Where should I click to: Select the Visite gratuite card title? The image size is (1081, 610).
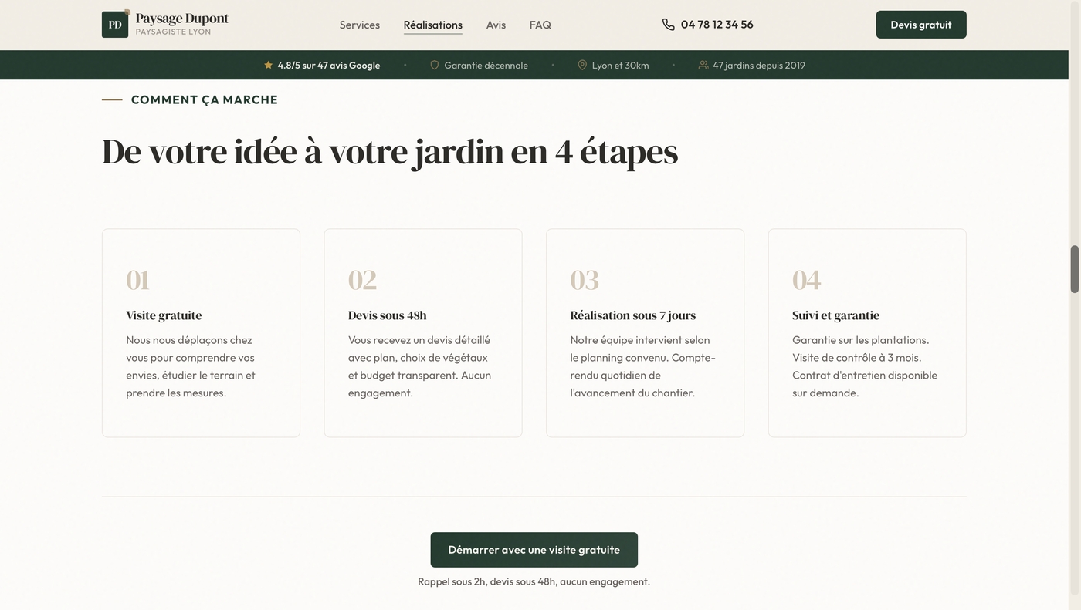click(164, 315)
